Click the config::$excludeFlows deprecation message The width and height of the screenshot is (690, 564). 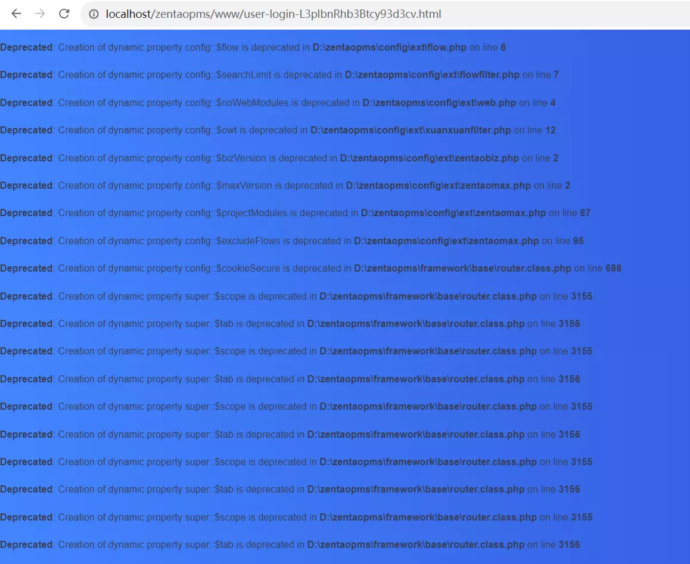292,241
